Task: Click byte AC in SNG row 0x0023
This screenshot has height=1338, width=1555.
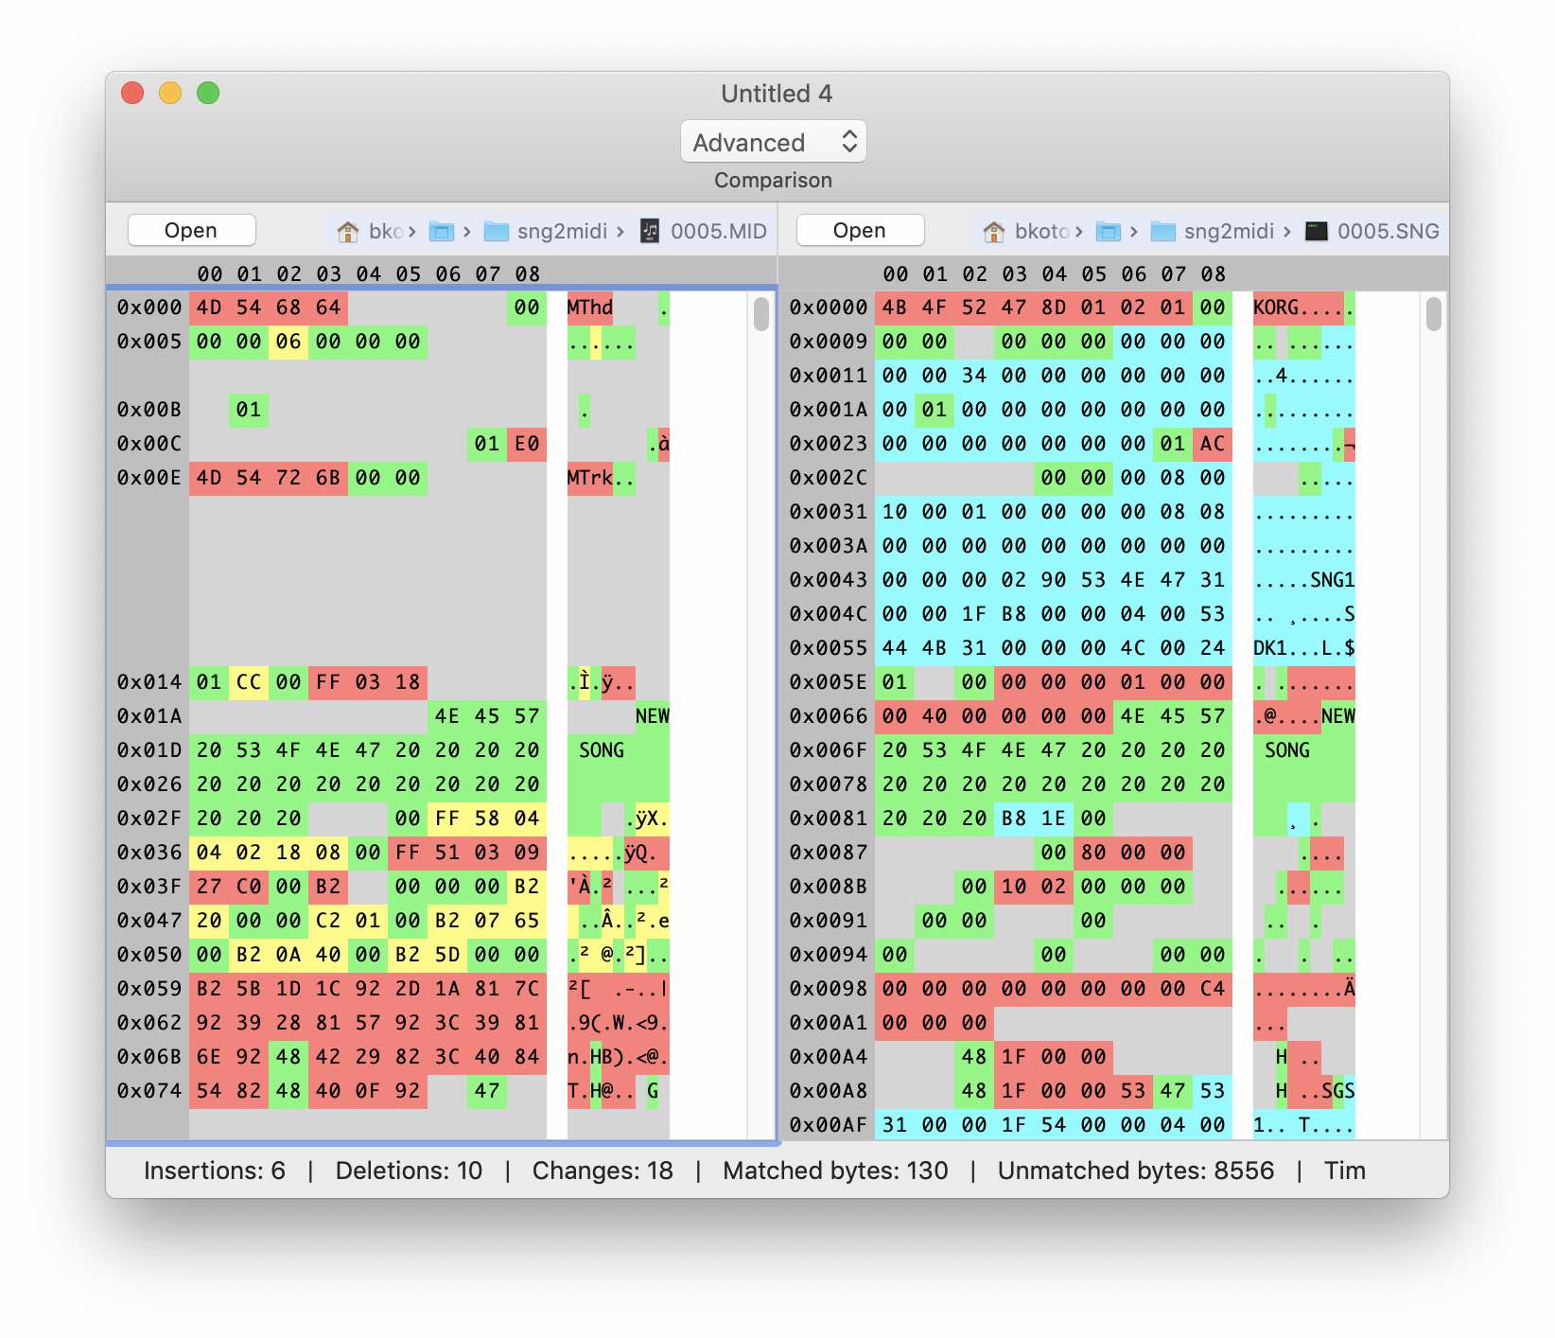Action: coord(1213,444)
